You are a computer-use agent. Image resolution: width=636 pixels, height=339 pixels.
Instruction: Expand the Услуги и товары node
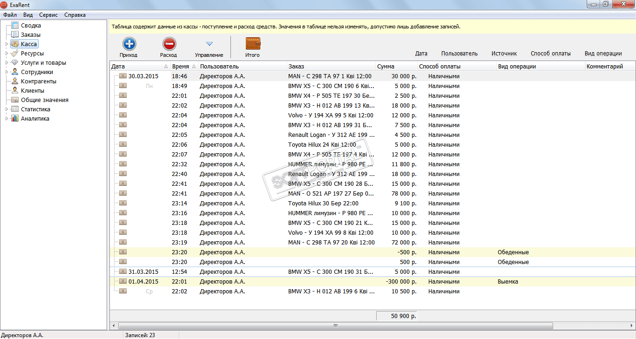(7, 63)
